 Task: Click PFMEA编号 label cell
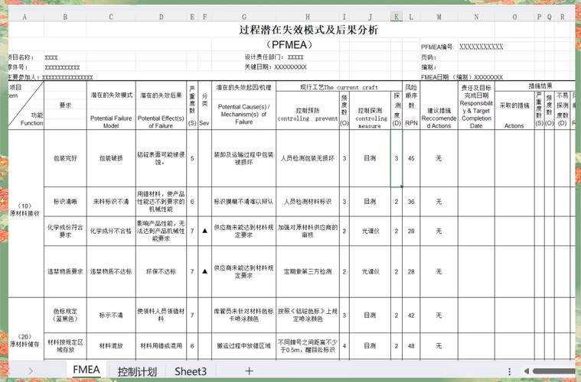click(437, 47)
